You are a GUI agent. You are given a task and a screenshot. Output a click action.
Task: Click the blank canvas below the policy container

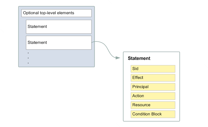56,95
